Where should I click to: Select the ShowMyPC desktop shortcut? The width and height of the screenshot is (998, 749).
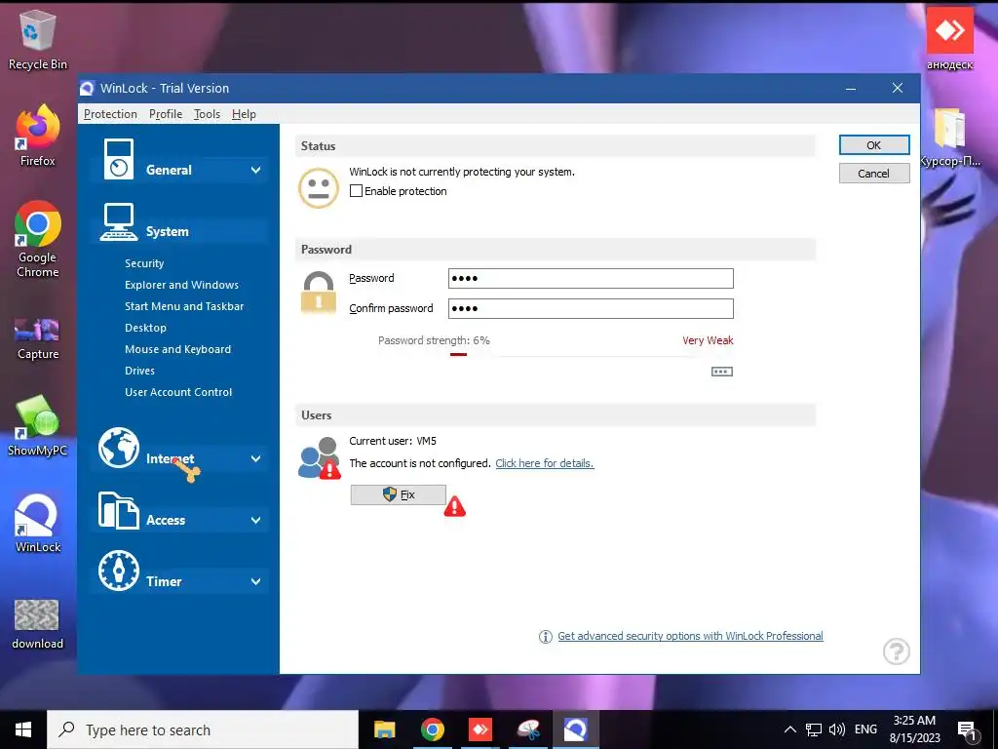38,425
